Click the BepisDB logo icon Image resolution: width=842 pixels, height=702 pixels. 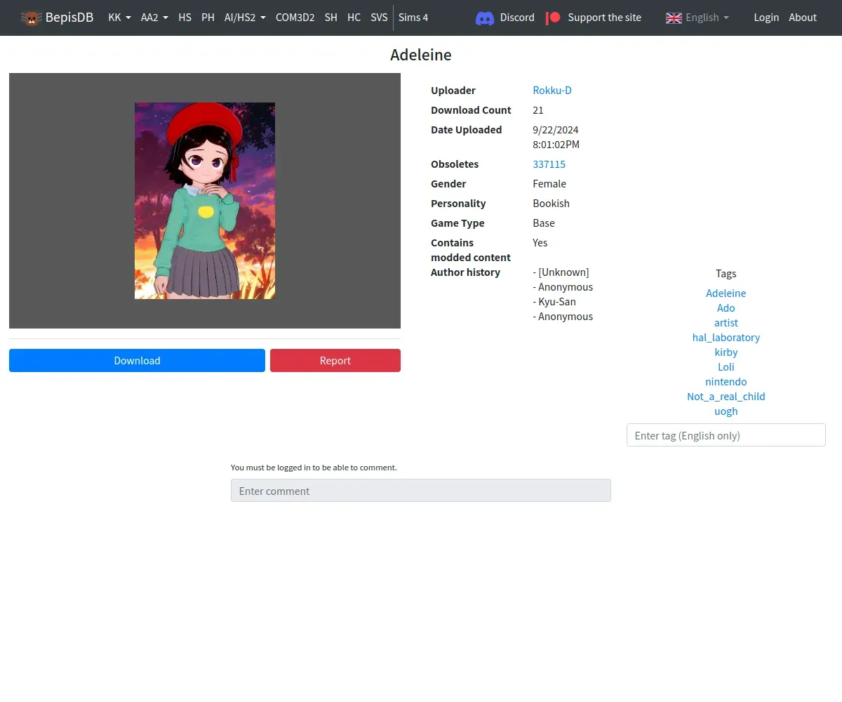click(x=31, y=18)
